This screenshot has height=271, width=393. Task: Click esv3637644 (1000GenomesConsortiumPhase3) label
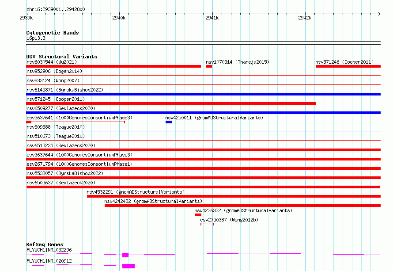(79, 155)
